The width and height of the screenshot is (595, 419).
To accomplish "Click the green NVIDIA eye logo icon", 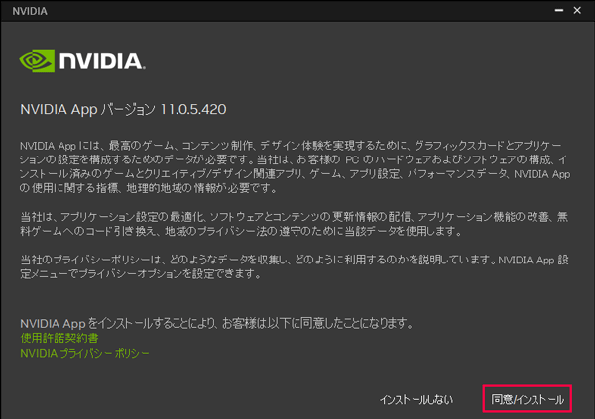I will click(x=37, y=60).
